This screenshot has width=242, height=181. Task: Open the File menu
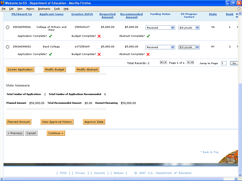[3, 9]
